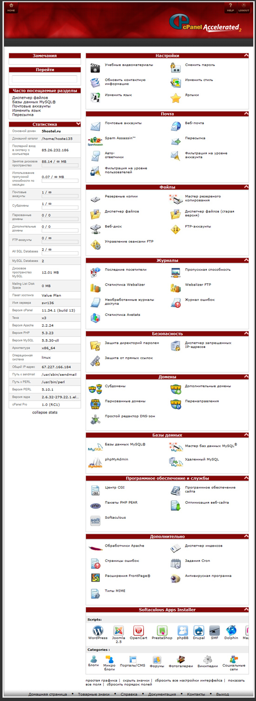The height and width of the screenshot is (701, 256).
Task: Click the Value Plan hosting package value
Action: 51,295
